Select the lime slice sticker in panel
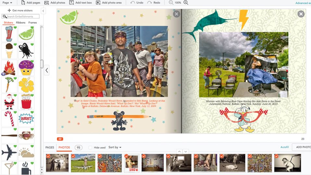Screen dimensions: 311x175 point(26,34)
